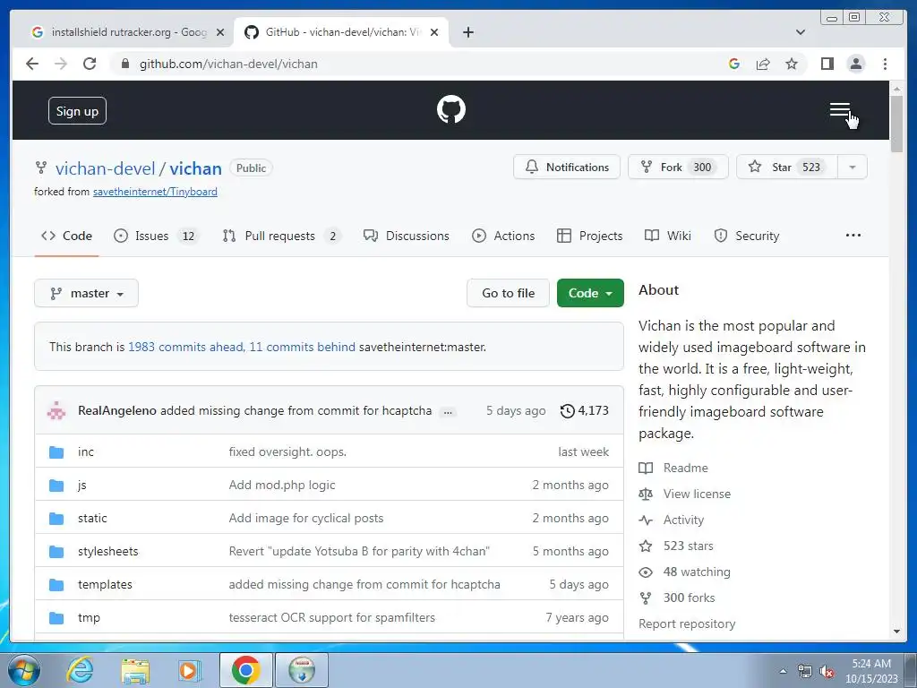Click Report repository link
This screenshot has height=688, width=917.
tap(687, 623)
